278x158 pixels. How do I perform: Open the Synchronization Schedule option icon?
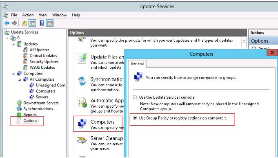tap(82, 81)
